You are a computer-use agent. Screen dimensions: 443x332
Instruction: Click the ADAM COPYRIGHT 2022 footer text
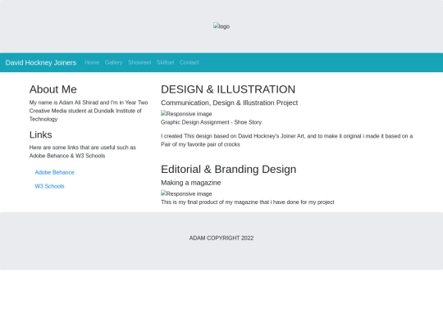(221, 238)
